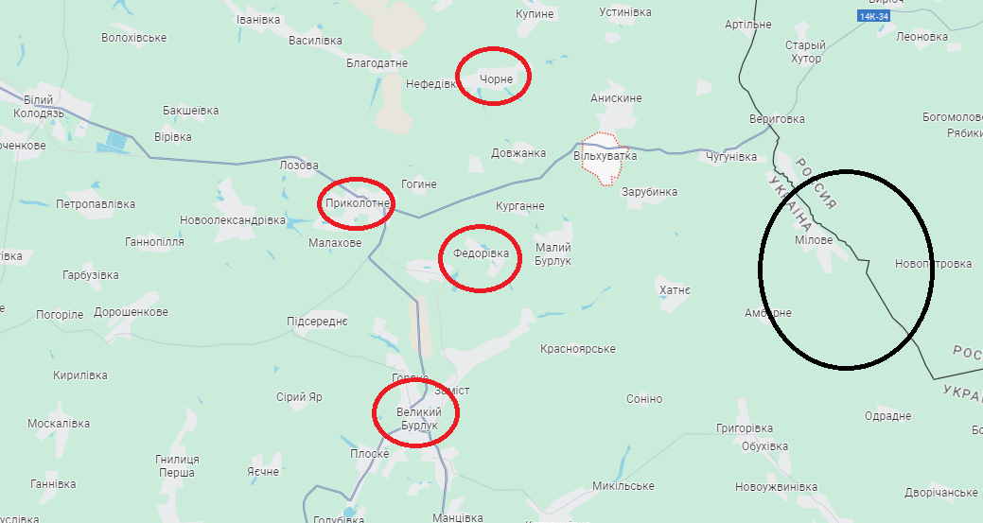Click the Волохівське village label

(x=134, y=38)
